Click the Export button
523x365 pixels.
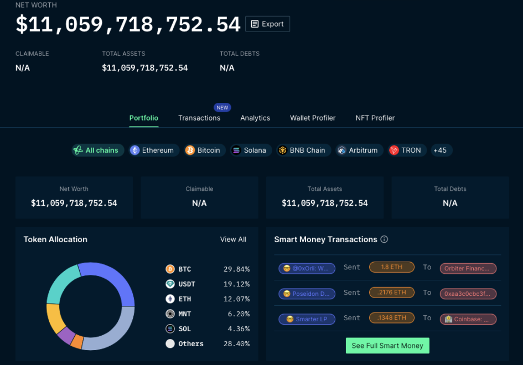pos(267,24)
